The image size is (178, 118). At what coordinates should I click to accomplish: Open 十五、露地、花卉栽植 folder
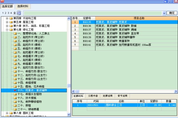31,87
